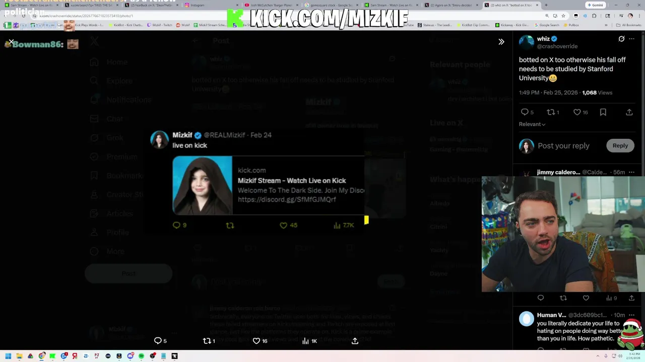This screenshot has height=362, width=645.
Task: Open jimmy caldero's profile name link
Action: [x=558, y=172]
